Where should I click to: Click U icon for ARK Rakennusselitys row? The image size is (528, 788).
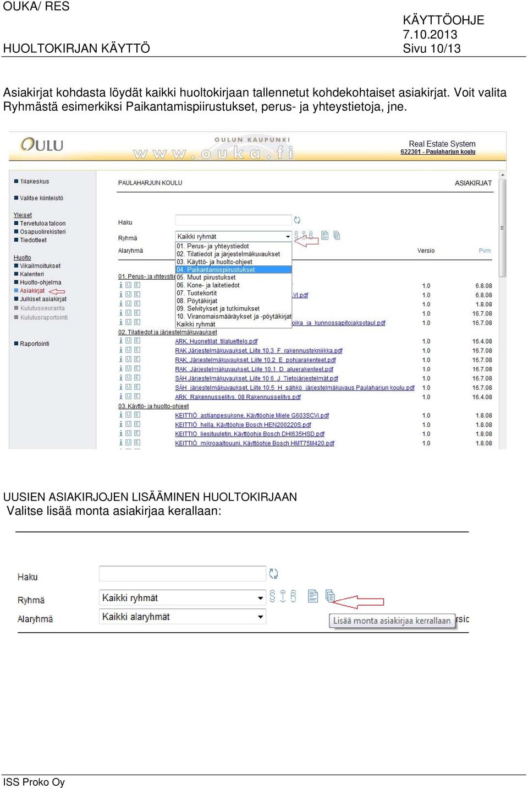(128, 396)
